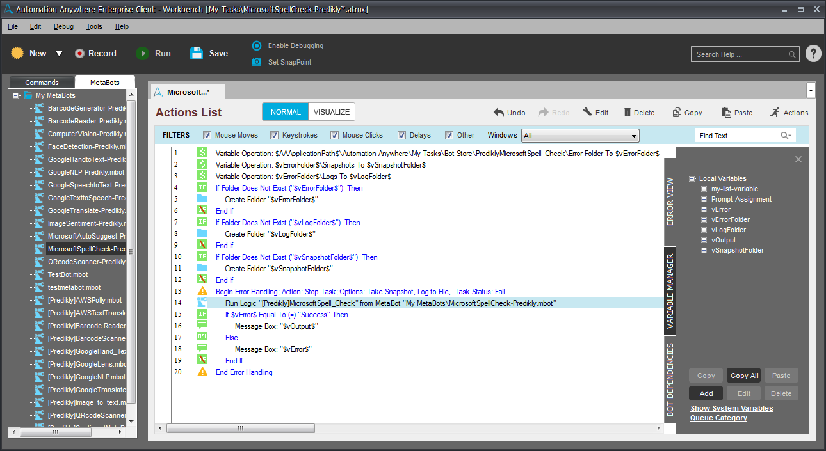Toggle the Other filter checkbox
Viewport: 826px width, 451px height.
pos(449,135)
